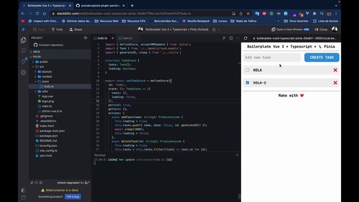Click Connect repository link
Viewport: 359px width, 202px height.
point(51,45)
